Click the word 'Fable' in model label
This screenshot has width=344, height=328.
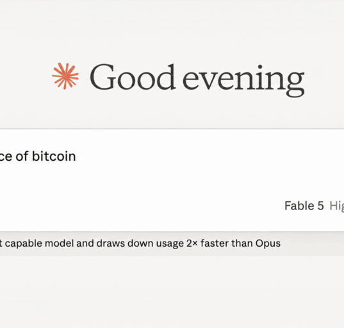click(299, 206)
